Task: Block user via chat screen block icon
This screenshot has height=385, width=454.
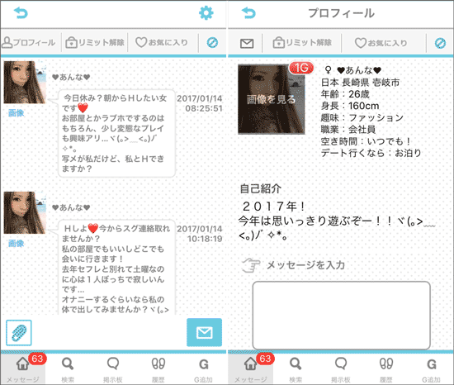Action: [212, 43]
